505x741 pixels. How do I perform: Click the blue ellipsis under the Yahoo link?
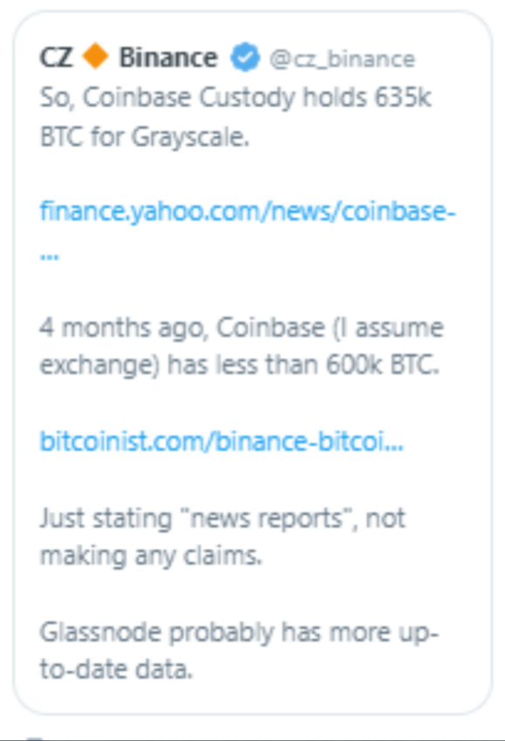click(50, 256)
